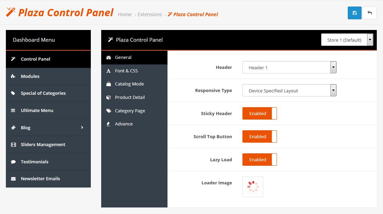Go to Special of Categories
Screen dimensions: 383x214
(48, 93)
